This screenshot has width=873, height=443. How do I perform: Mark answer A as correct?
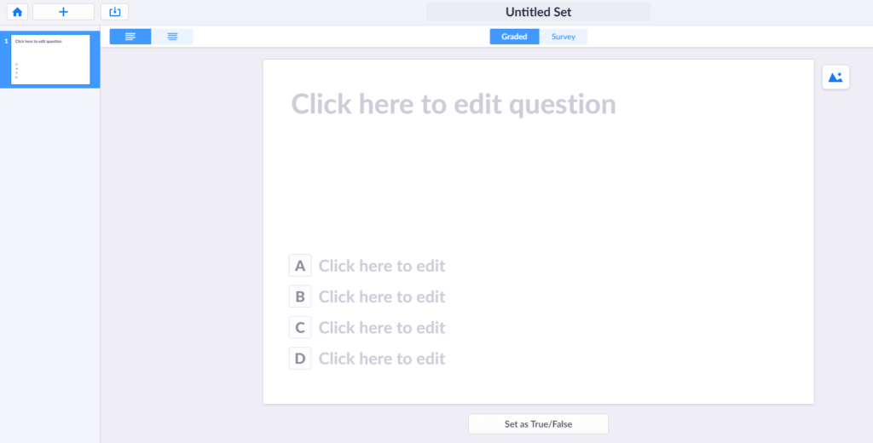click(x=300, y=266)
